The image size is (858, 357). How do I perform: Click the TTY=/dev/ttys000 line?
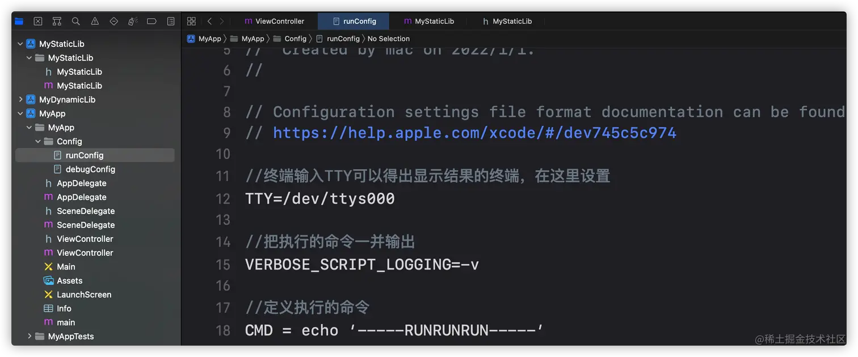tap(320, 199)
